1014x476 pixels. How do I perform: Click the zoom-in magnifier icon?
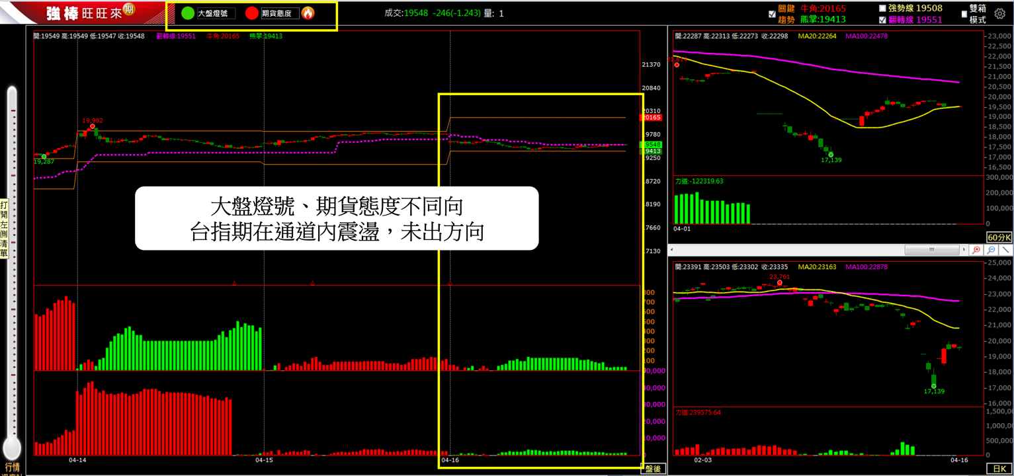pyautogui.click(x=976, y=251)
